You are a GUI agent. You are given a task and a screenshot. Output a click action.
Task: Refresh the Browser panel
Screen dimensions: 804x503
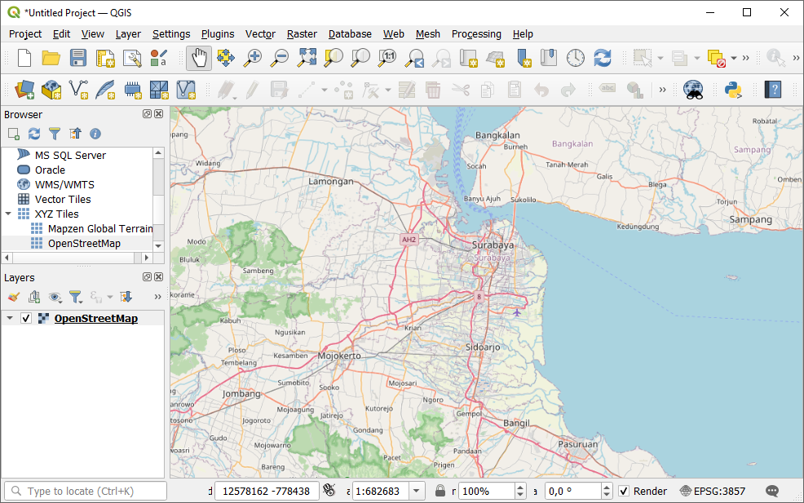tap(33, 134)
